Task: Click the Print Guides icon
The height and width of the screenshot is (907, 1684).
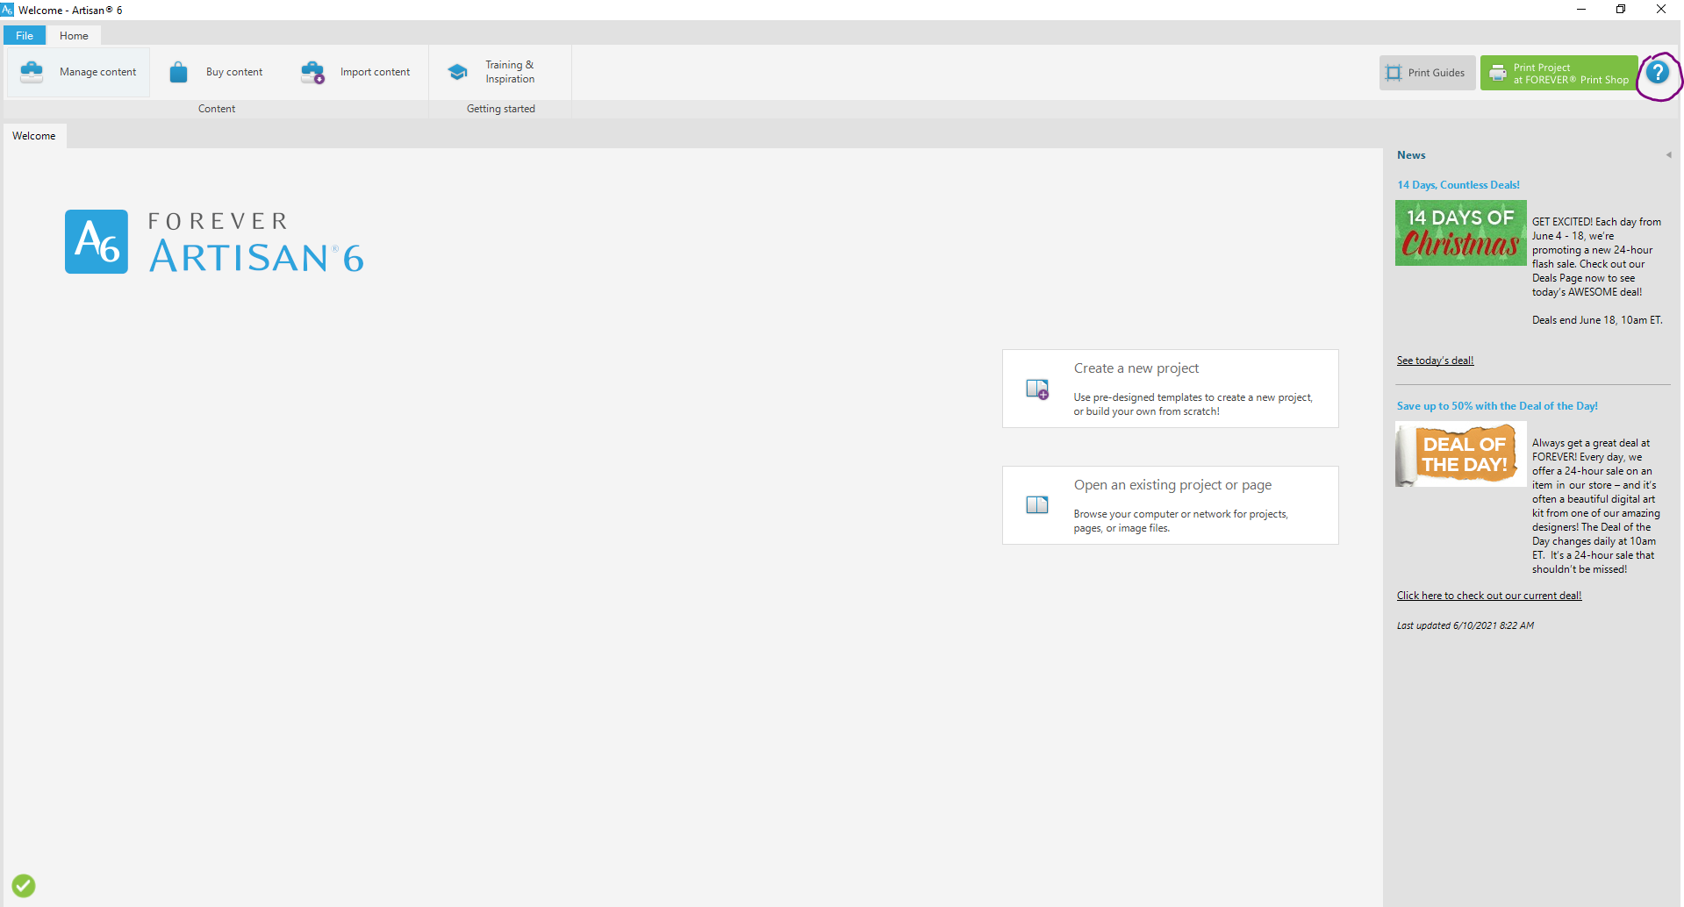Action: coord(1394,73)
